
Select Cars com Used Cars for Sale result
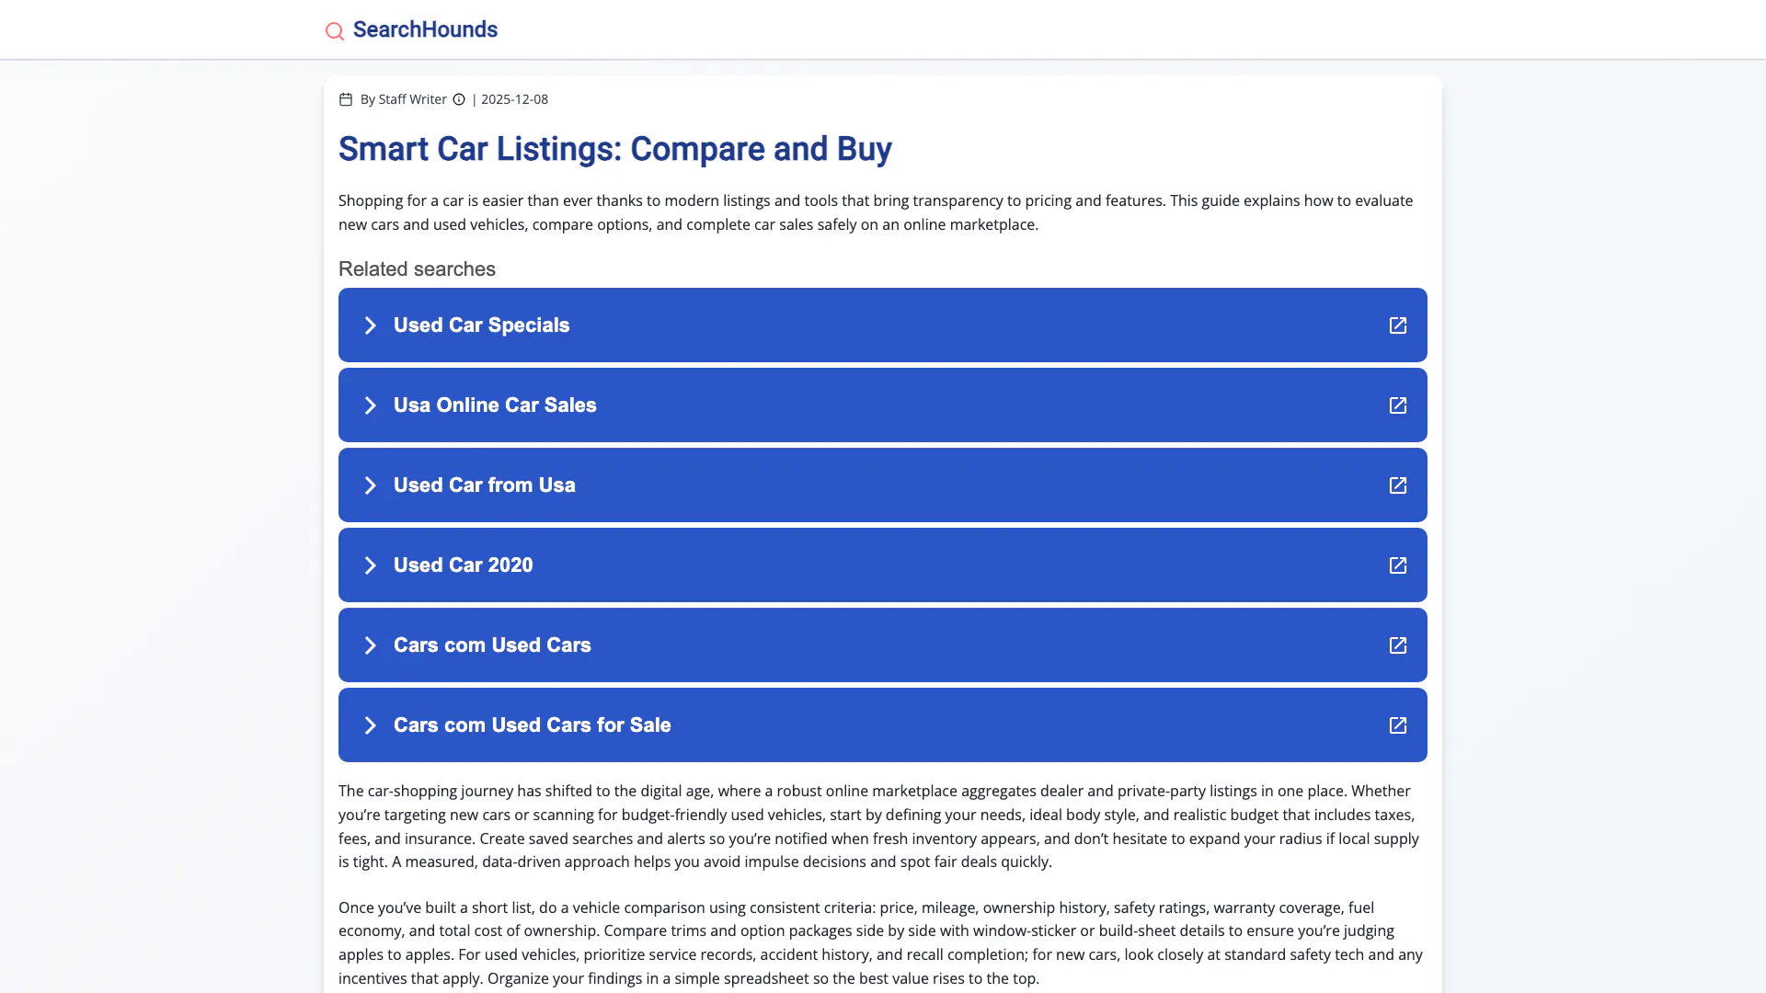click(x=533, y=725)
